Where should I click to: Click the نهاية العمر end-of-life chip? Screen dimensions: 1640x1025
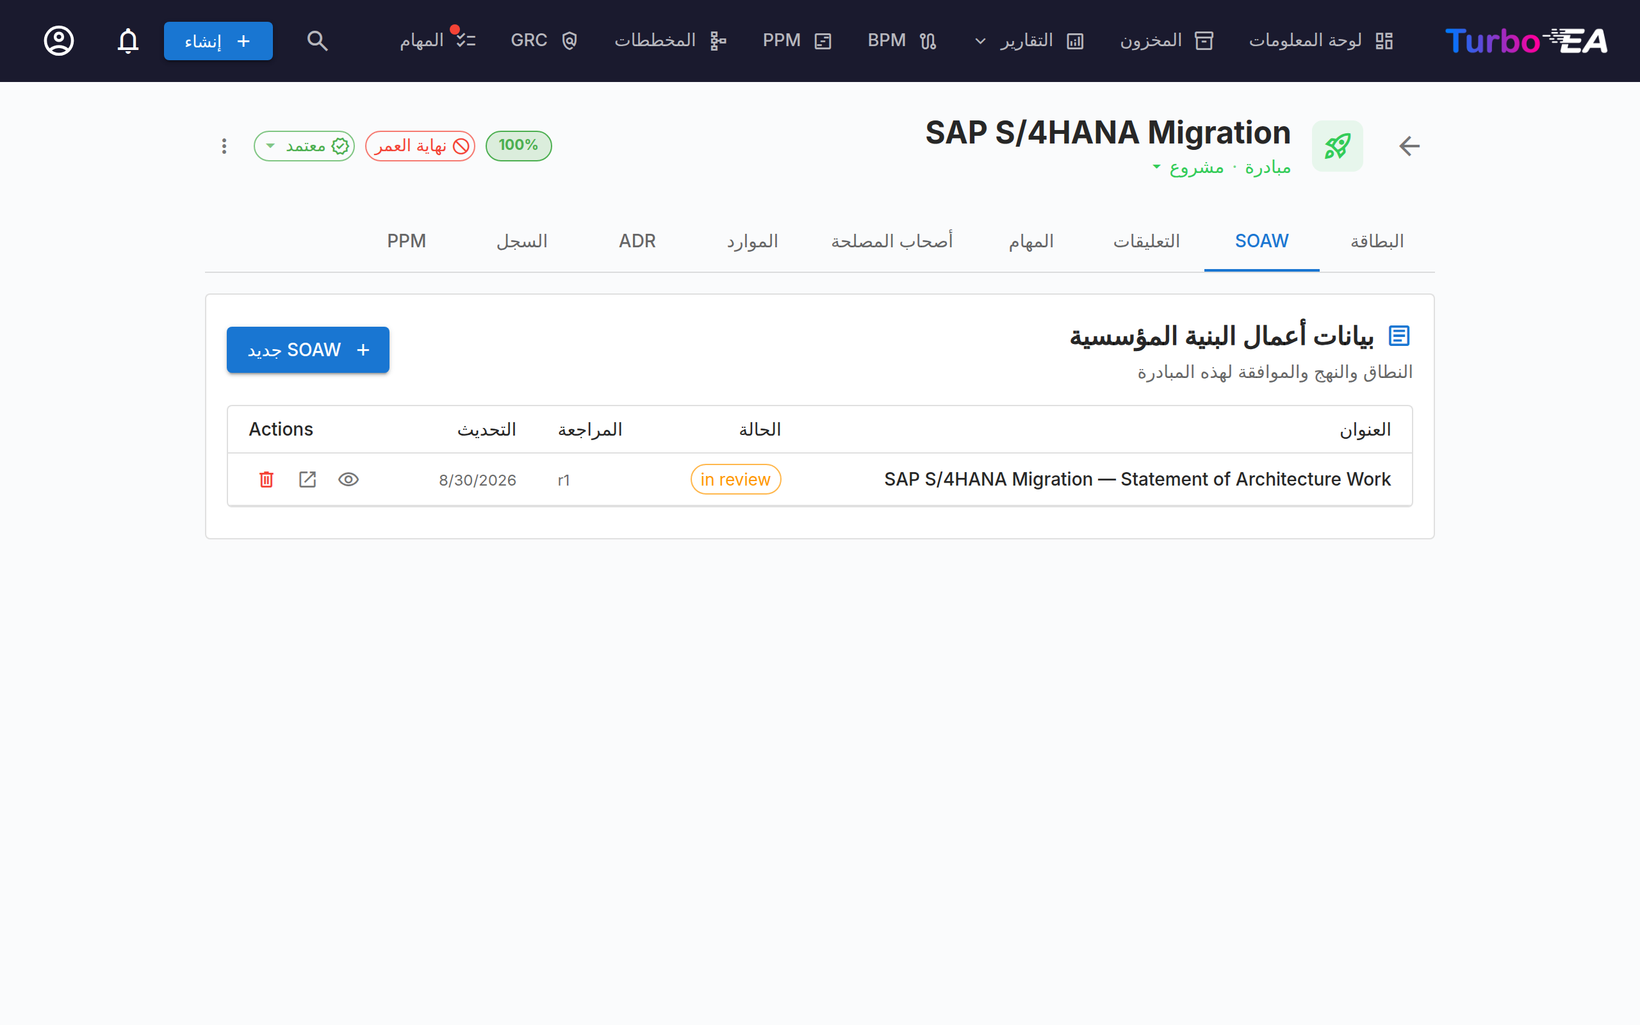click(x=420, y=146)
